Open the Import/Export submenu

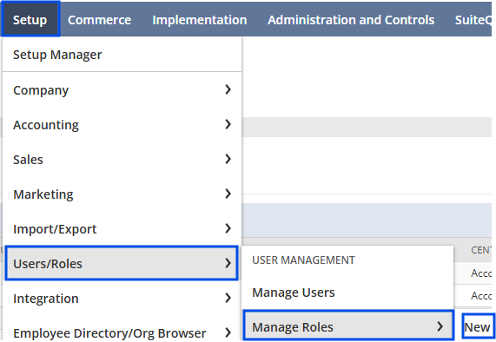tap(122, 229)
